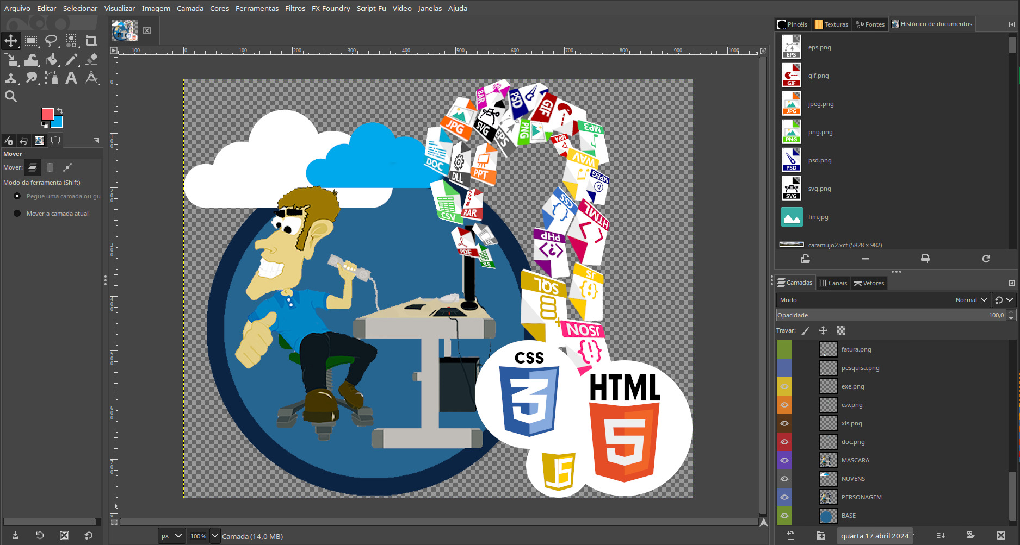
Task: Switch to the Canais tab
Action: (x=833, y=283)
